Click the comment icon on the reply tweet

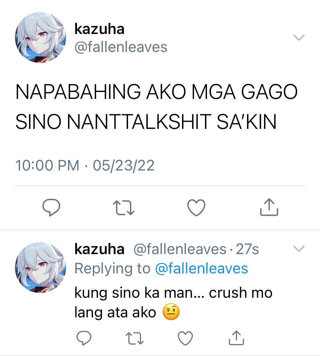pyautogui.click(x=84, y=338)
